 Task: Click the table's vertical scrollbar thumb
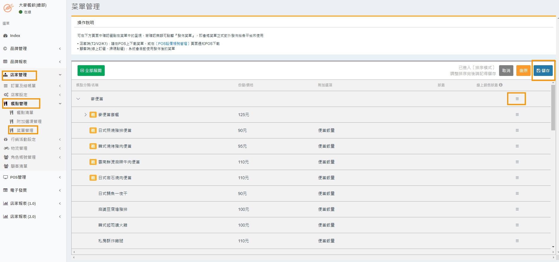click(x=553, y=107)
